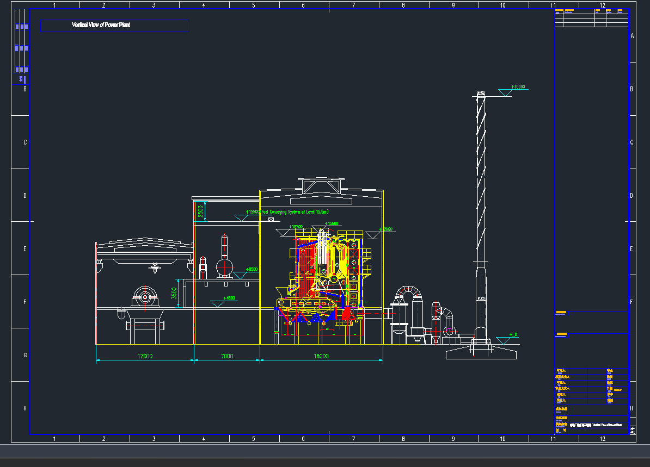Viewport: 650px width, 467px height.
Task: Click grid column label 6 on top border
Action: (x=303, y=5)
